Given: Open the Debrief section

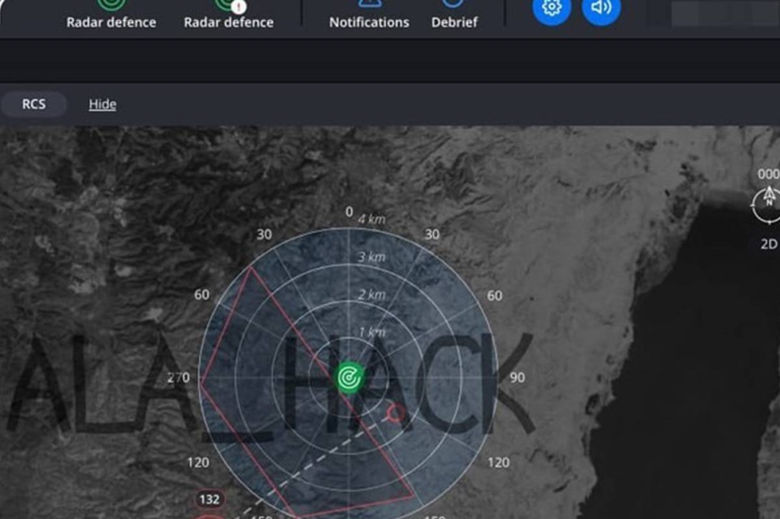Looking at the screenshot, I should pyautogui.click(x=455, y=22).
